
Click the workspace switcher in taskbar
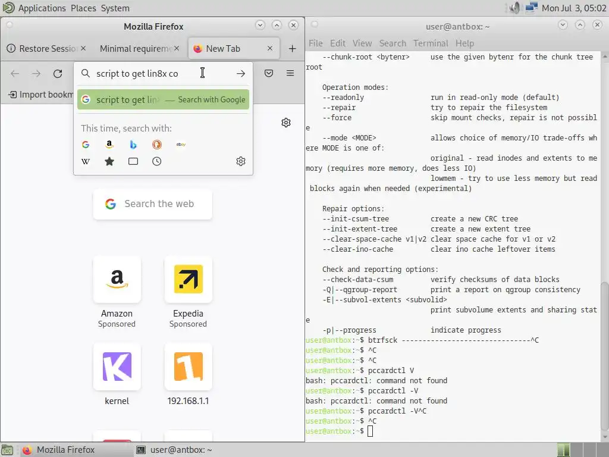pyautogui.click(x=582, y=450)
